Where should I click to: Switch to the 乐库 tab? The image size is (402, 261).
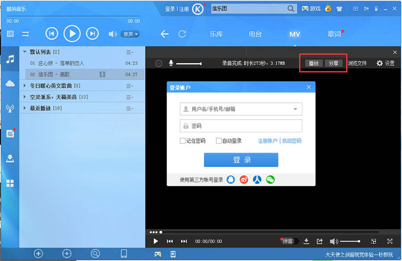[216, 34]
